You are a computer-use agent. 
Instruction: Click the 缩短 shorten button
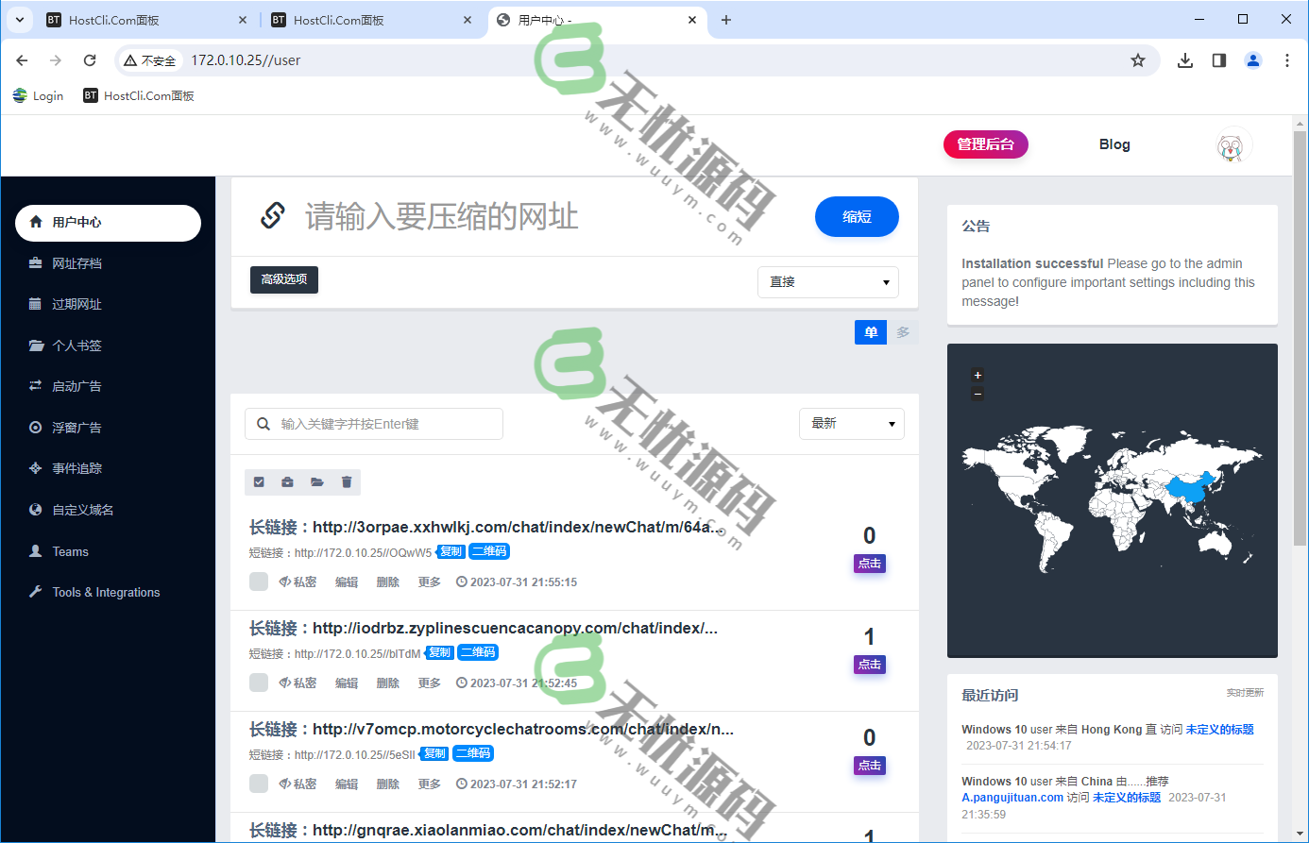856,216
